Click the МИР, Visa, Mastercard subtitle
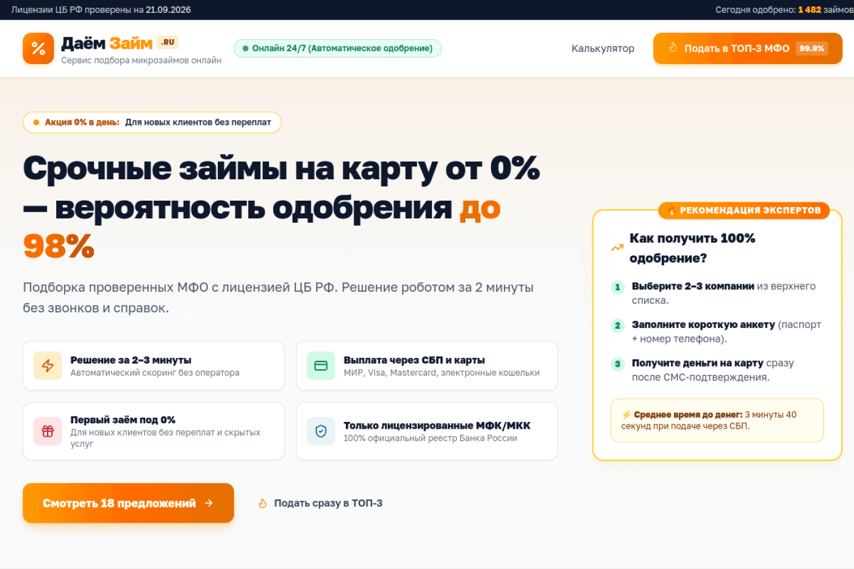The image size is (854, 569). pyautogui.click(x=442, y=373)
